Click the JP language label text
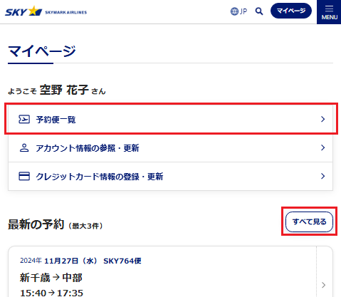The image size is (341, 297). click(x=243, y=11)
